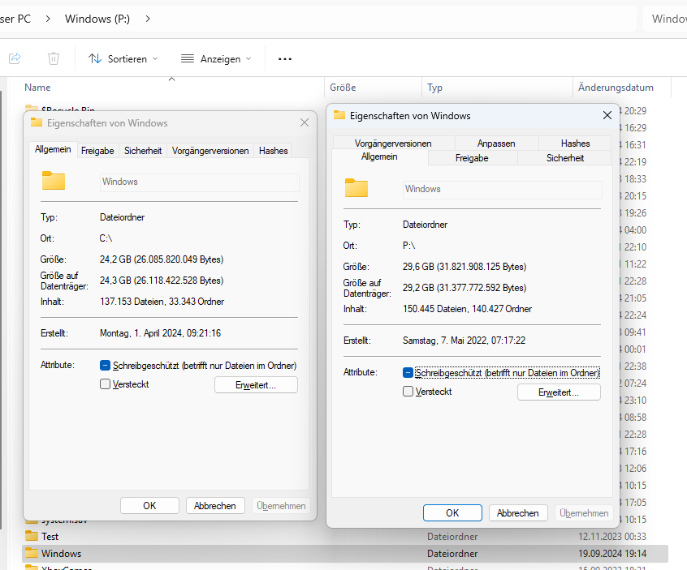Click the '12.11.2023 00:33' date cell
Screen dimensions: 687x570
[x=612, y=536]
